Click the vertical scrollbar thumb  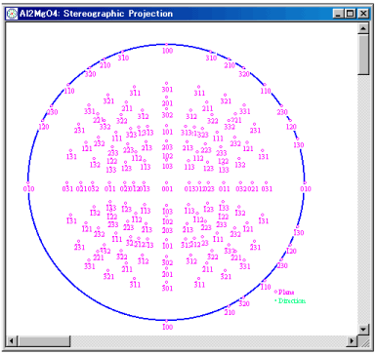pyautogui.click(x=363, y=55)
